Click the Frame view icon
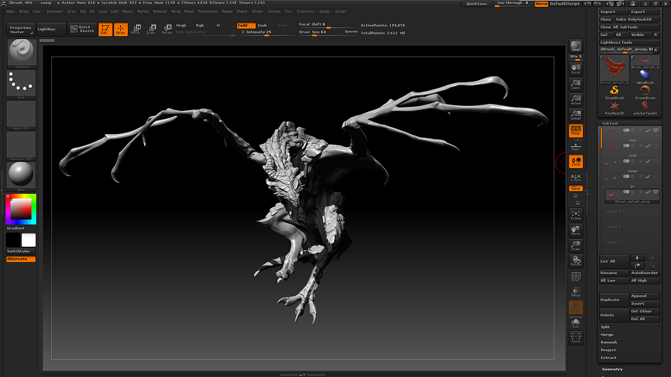Screen dimensions: 671x377 coord(576,215)
